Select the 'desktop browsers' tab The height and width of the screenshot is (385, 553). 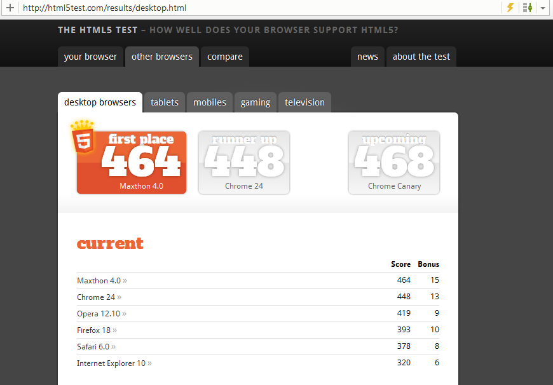[100, 102]
